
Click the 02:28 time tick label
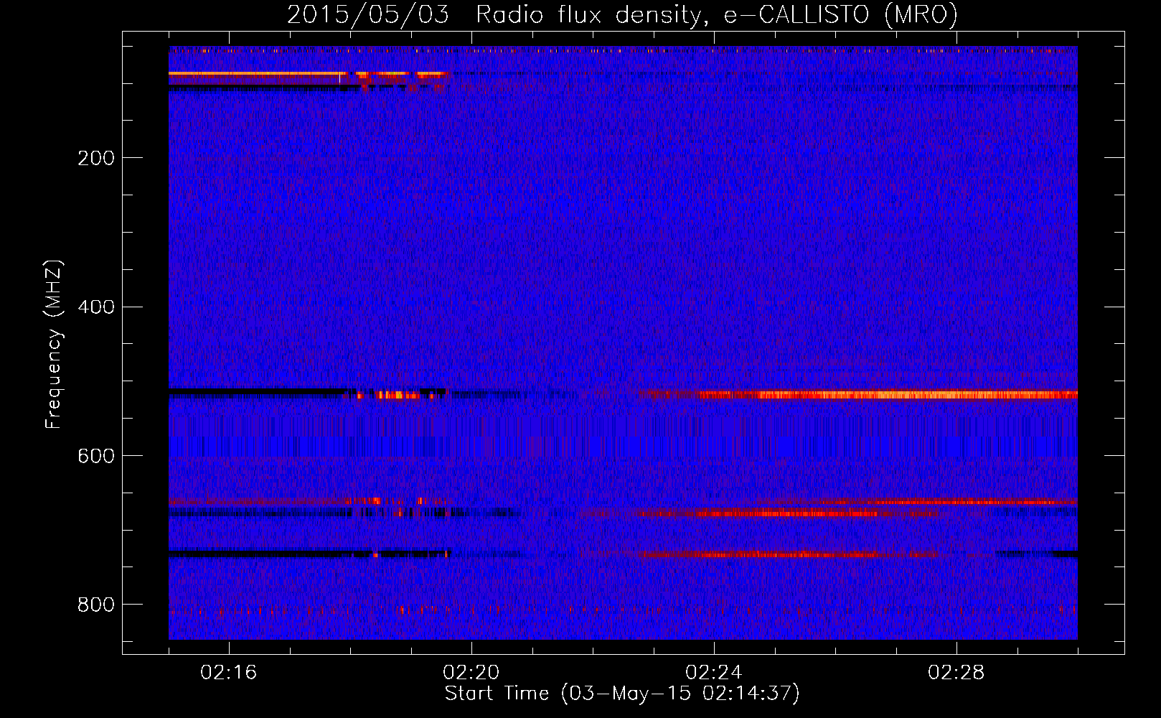956,672
